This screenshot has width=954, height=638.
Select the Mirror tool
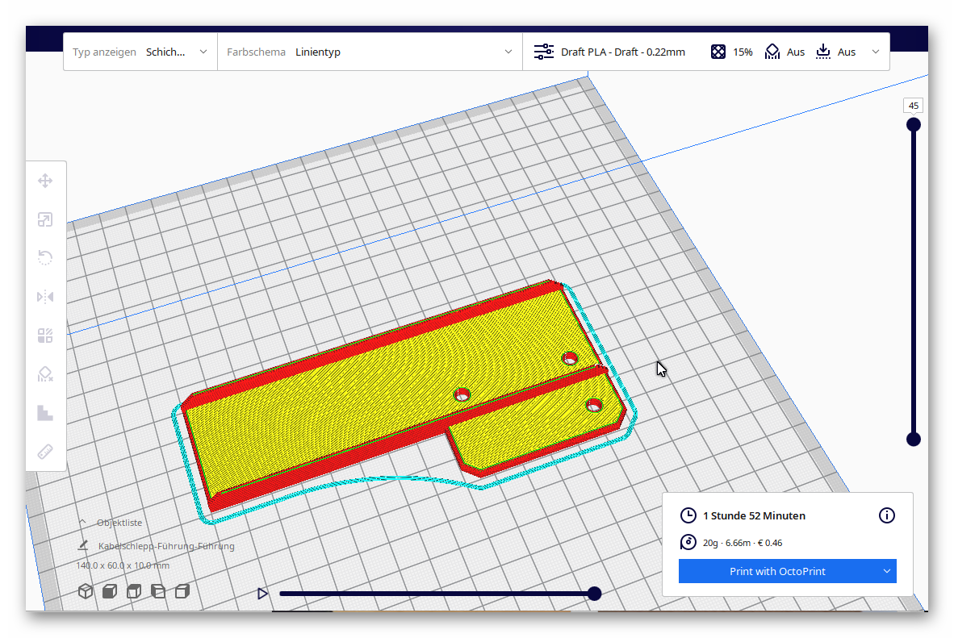tap(46, 296)
